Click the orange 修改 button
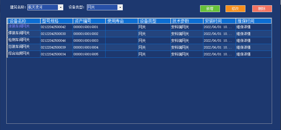 (x=235, y=8)
